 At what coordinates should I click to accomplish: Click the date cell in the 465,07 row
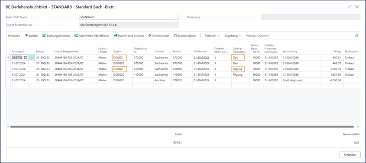tap(19, 63)
